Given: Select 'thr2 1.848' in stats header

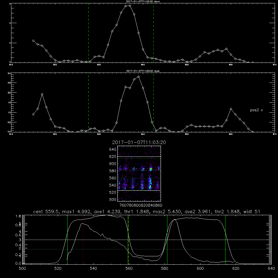Looking at the screenshot, I should [x=227, y=212].
